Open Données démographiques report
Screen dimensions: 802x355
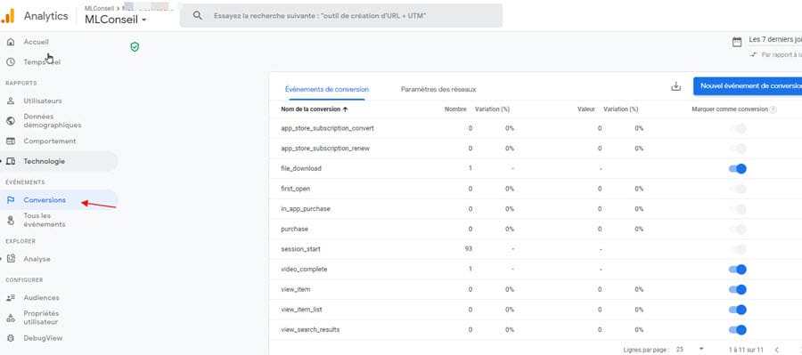click(x=53, y=120)
